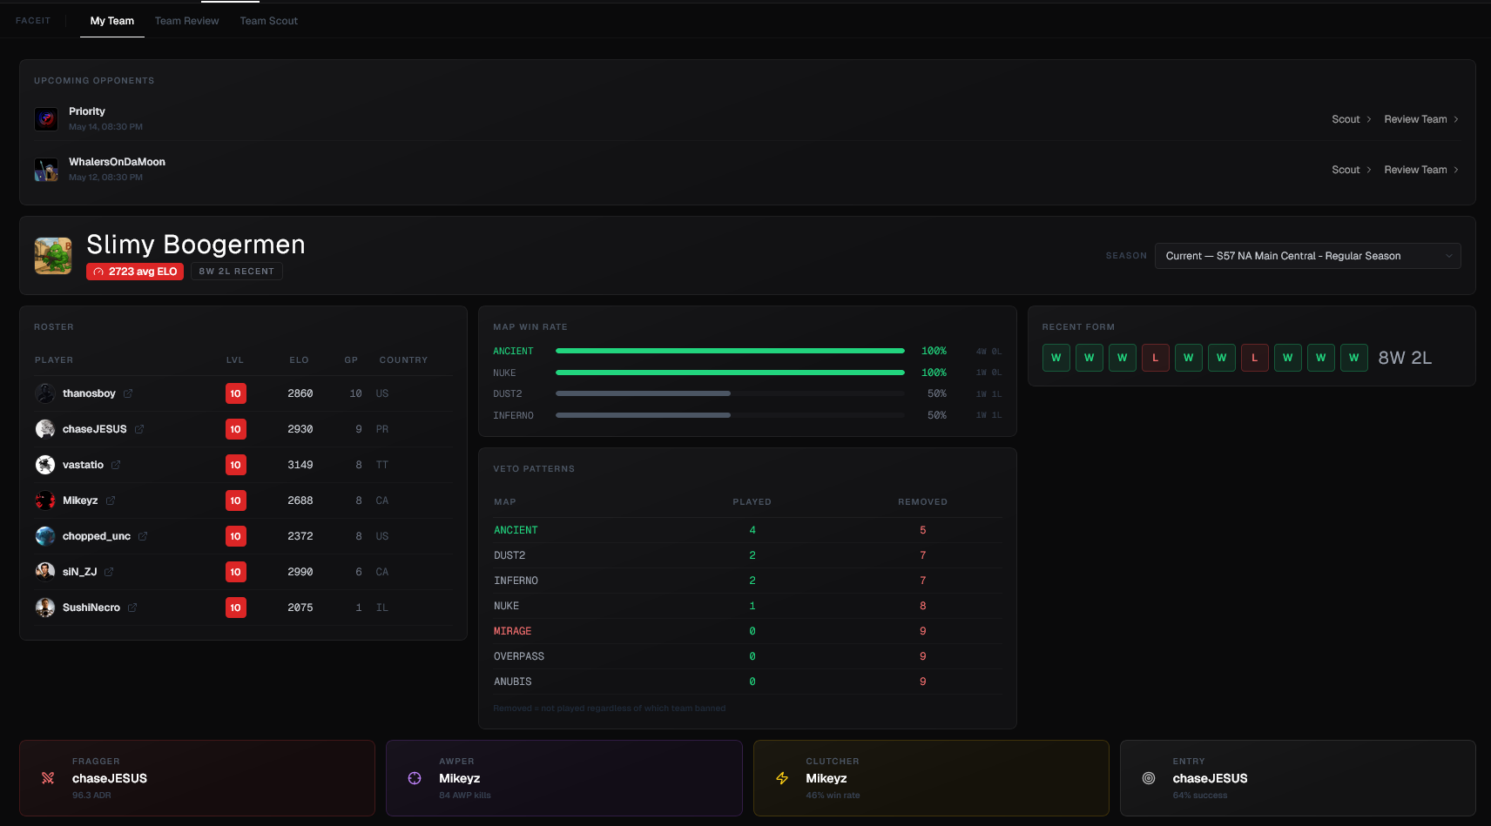Click the Clutcher lightning bolt icon
The height and width of the screenshot is (826, 1491).
click(782, 778)
